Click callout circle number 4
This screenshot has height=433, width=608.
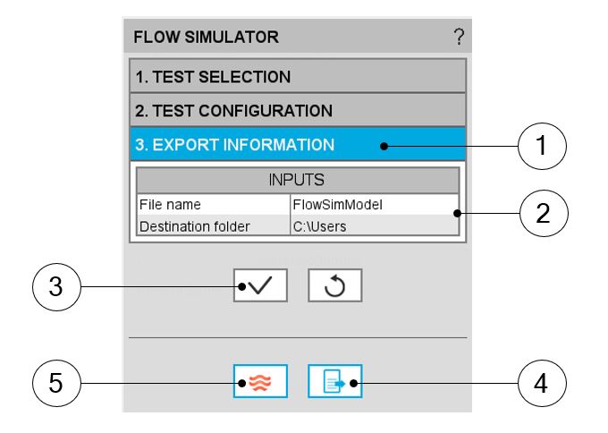542,382
